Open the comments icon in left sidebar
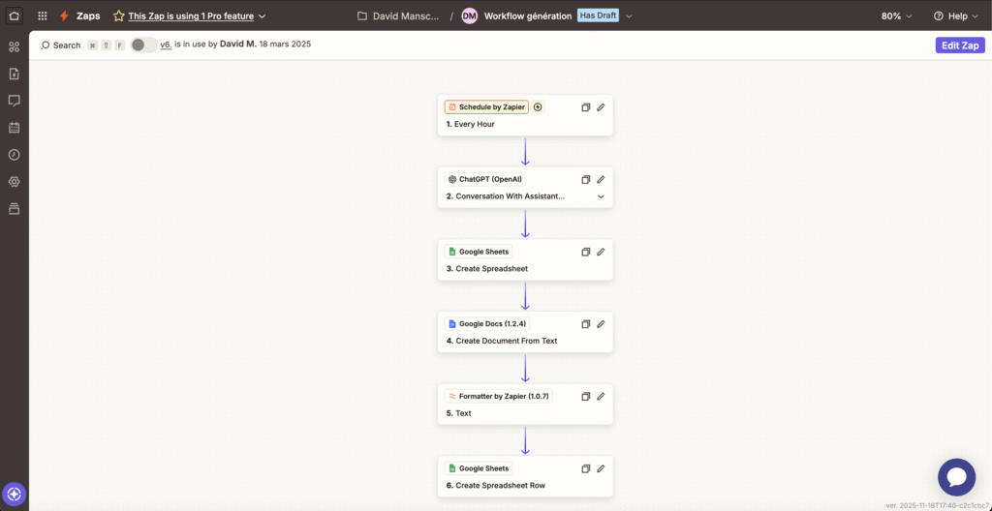The height and width of the screenshot is (511, 992). point(14,100)
